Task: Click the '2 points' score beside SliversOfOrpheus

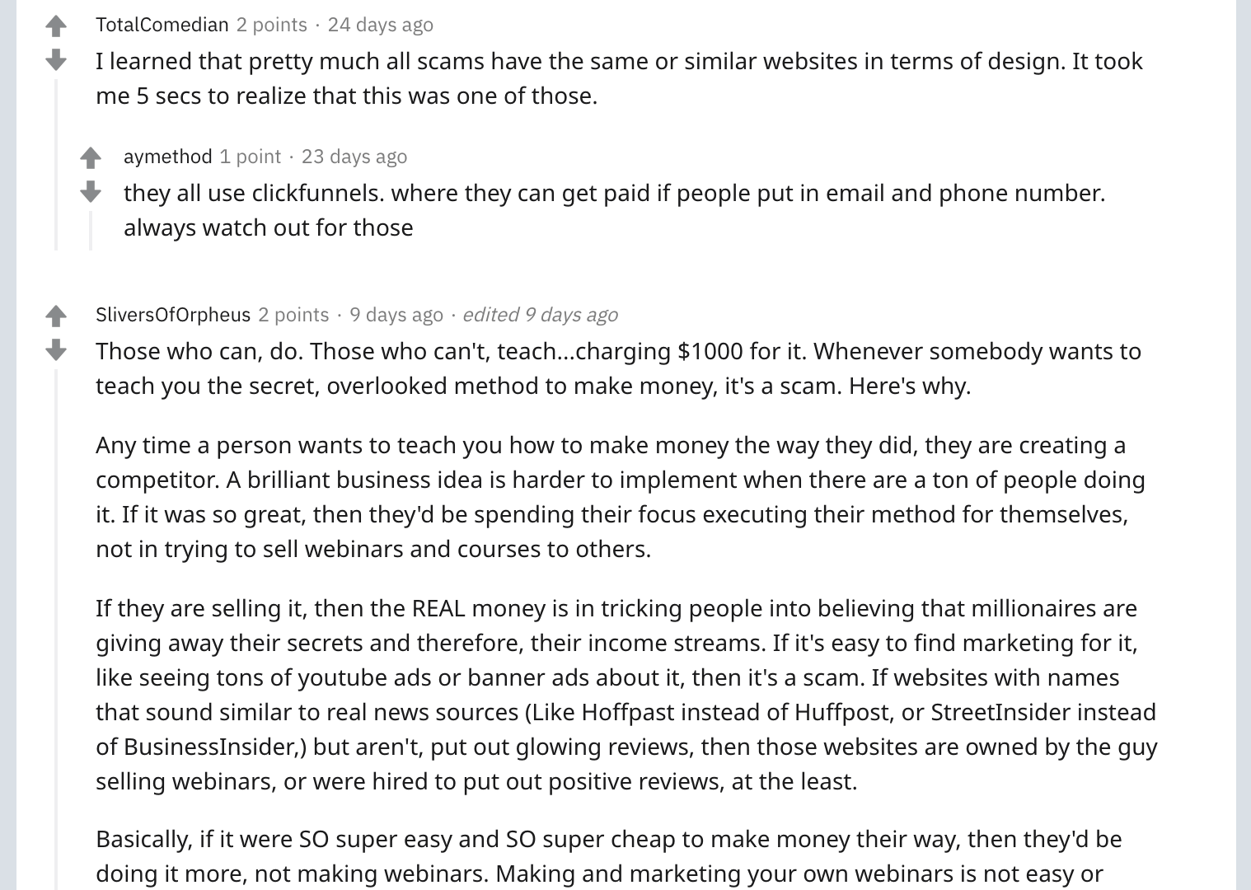Action: point(293,315)
